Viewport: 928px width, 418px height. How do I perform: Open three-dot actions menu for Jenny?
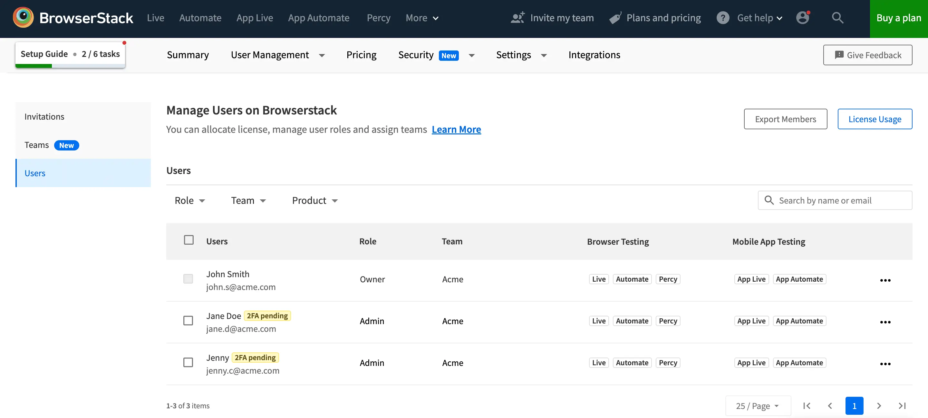885,364
